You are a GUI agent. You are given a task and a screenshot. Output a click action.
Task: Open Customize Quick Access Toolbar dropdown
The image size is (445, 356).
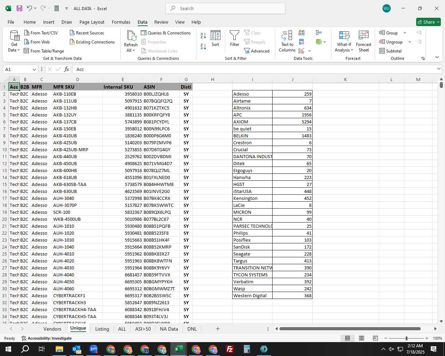[x=66, y=8]
